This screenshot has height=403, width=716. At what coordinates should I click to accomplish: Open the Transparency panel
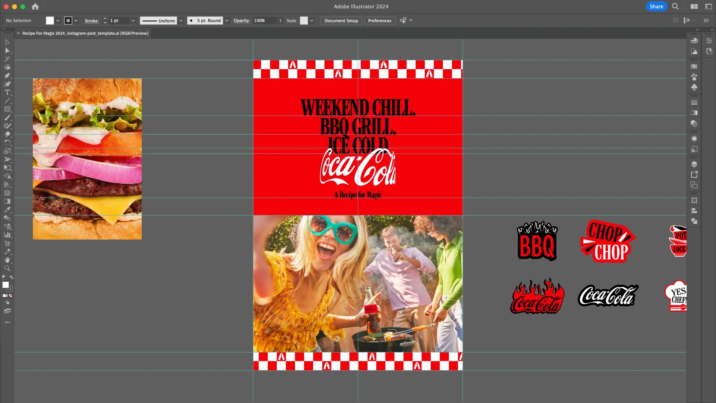tap(694, 124)
